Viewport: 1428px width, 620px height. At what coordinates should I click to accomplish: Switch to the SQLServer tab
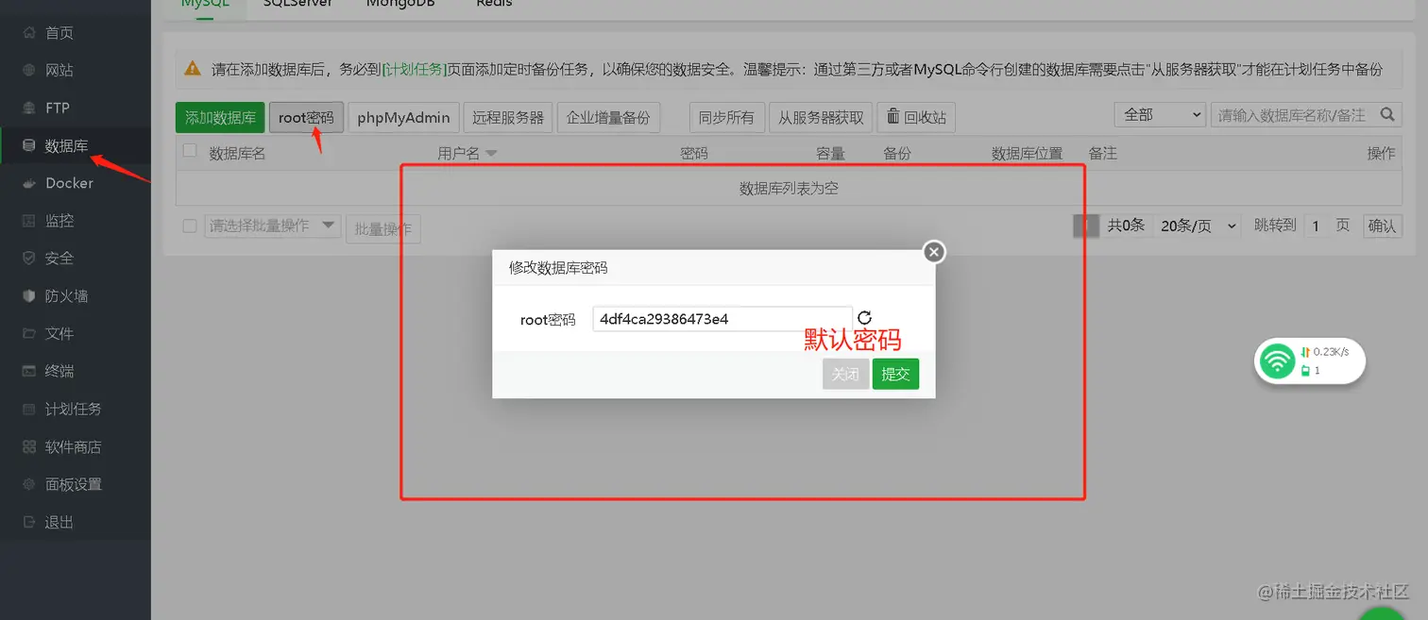(x=297, y=6)
